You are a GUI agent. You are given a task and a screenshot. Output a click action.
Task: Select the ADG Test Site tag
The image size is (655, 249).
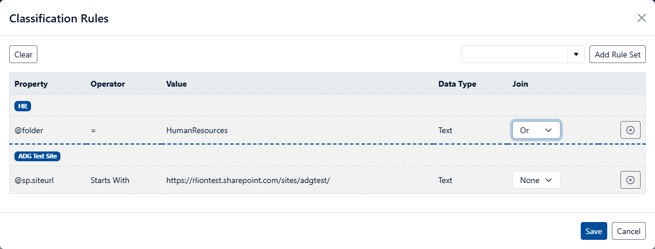(38, 156)
